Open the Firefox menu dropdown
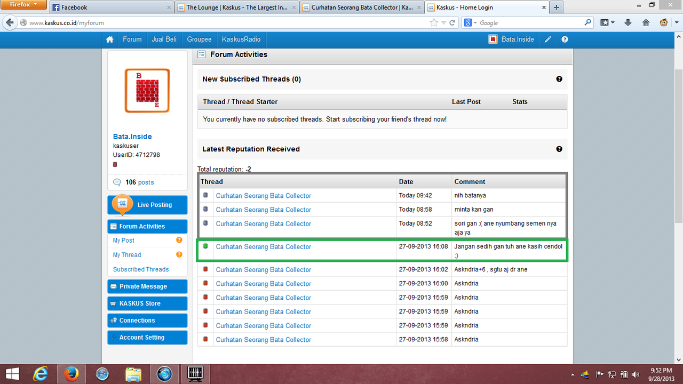 [x=23, y=5]
